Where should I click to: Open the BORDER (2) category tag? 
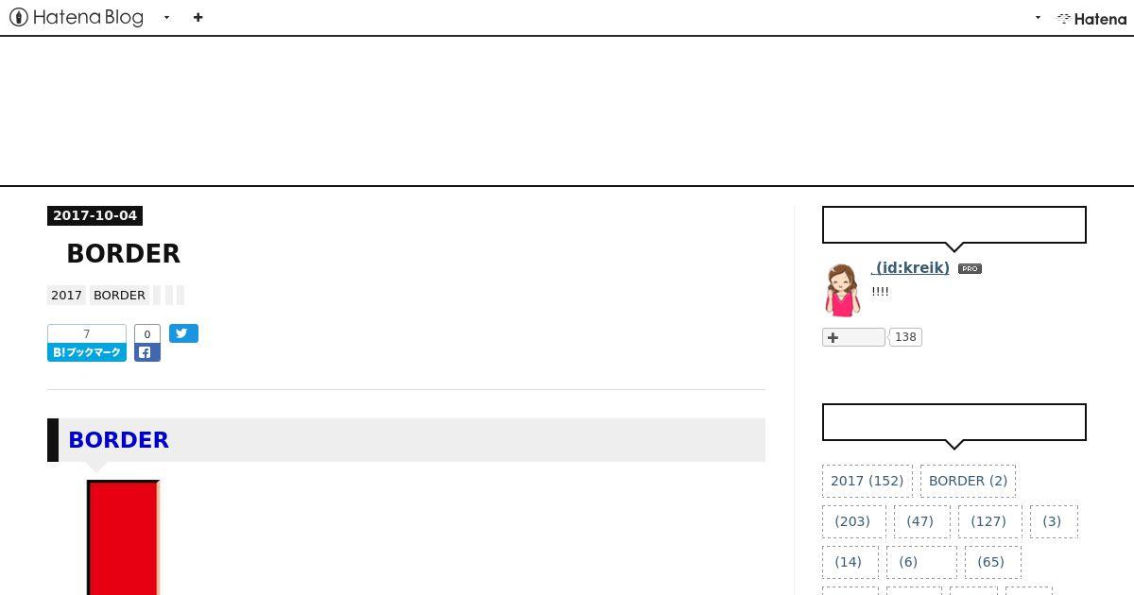tap(968, 481)
